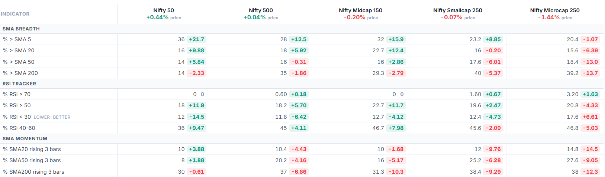Click the +3.88 badge in SMA20 rising row
This screenshot has width=605, height=177.
tap(196, 149)
